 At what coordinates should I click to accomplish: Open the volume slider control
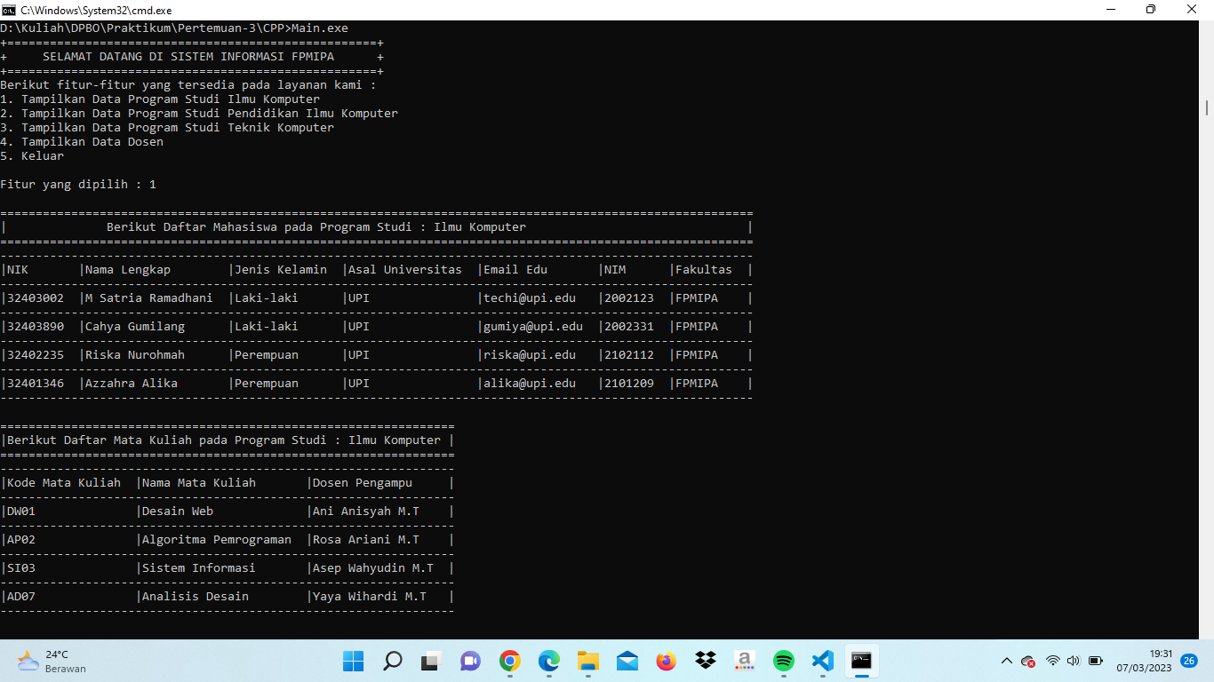[1074, 661]
